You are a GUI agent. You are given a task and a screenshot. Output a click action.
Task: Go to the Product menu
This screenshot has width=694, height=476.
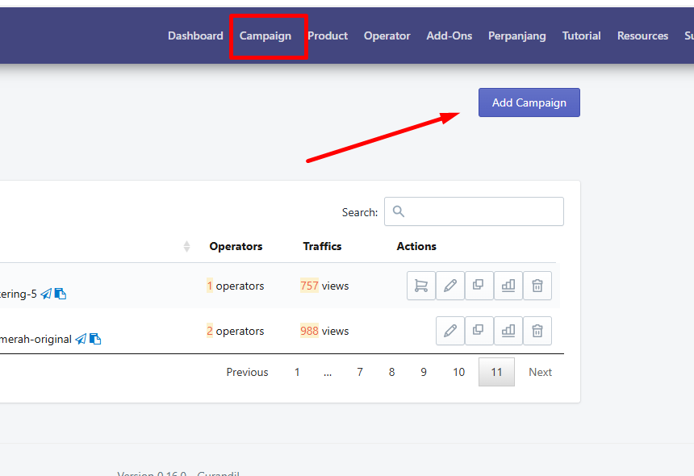click(328, 35)
